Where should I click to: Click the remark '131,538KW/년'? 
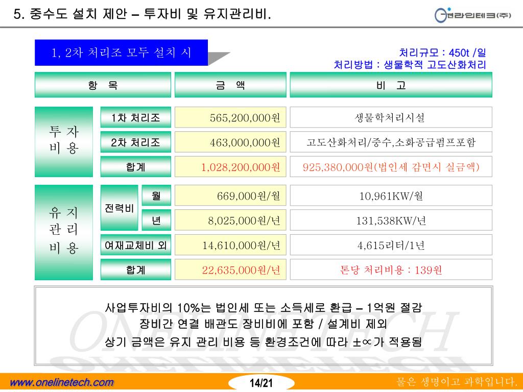[391, 220]
